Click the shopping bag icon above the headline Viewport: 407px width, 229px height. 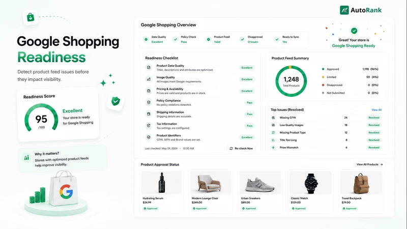click(x=31, y=17)
